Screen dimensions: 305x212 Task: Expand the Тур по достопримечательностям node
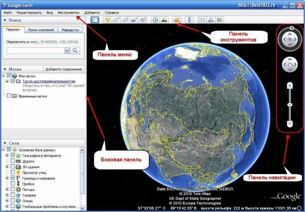tap(7, 81)
